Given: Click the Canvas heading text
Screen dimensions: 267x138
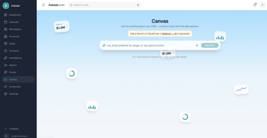Looking at the screenshot, I should click(x=160, y=21).
